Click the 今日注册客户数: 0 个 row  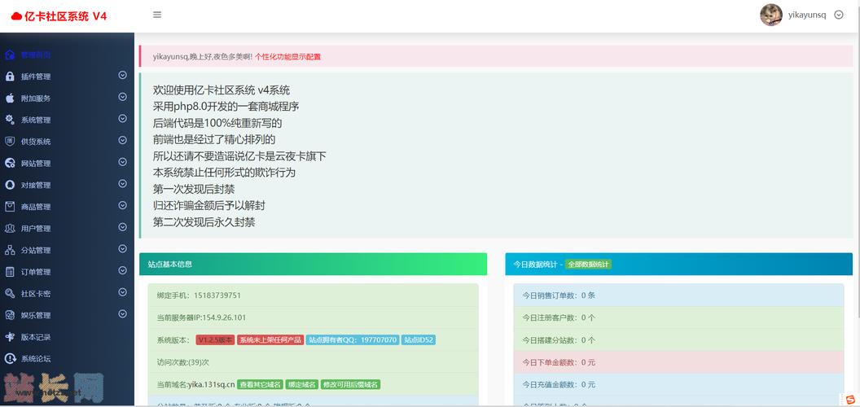coord(678,317)
